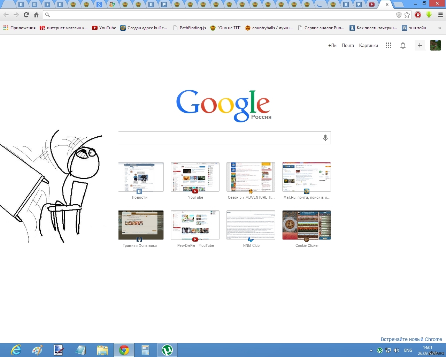Click the uTorrent system tray icon
446x357 pixels.
click(x=380, y=350)
